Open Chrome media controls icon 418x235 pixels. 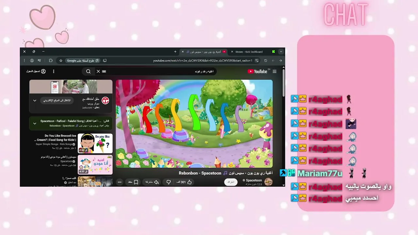pos(40,60)
